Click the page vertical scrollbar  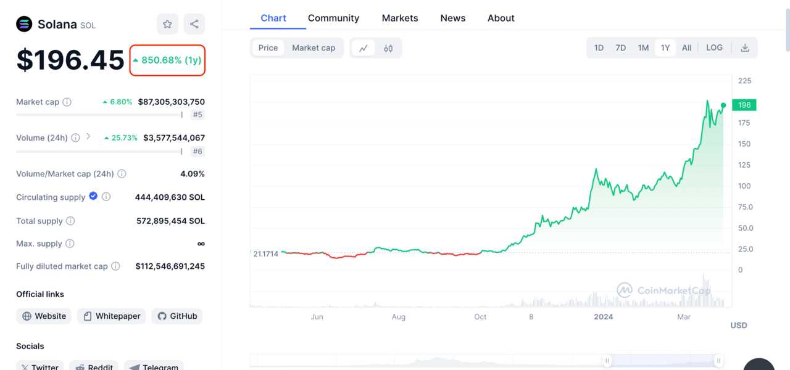tap(786, 25)
